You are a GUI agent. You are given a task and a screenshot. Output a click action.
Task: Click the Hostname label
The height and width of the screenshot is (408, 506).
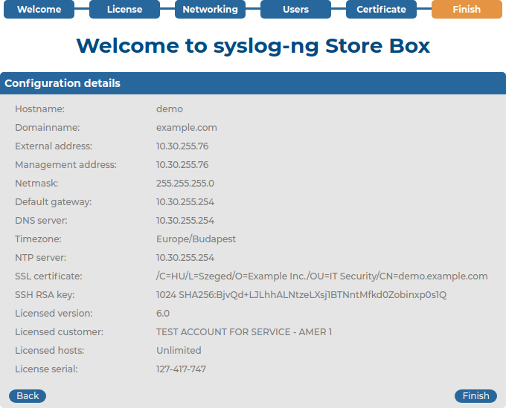[39, 109]
